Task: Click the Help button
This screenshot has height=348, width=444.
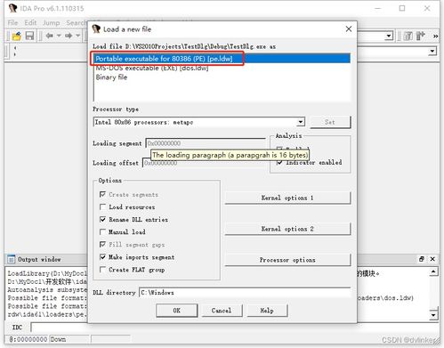Action: click(267, 311)
